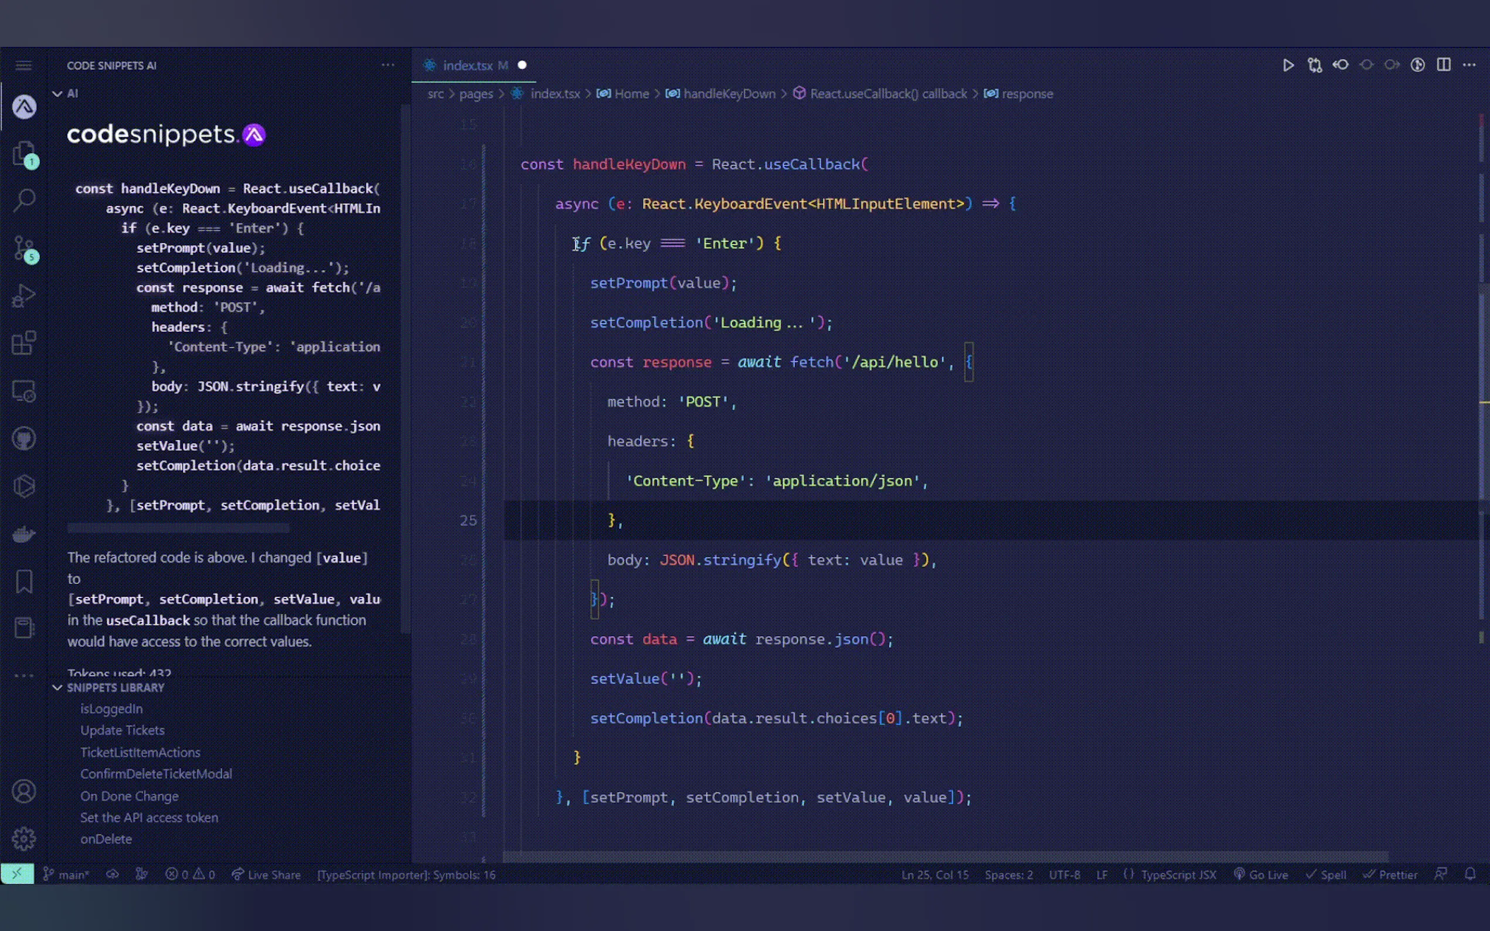Open Set the API access token snippet

[149, 817]
